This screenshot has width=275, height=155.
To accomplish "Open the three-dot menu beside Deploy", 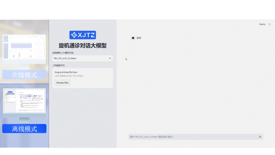I will click(x=270, y=24).
